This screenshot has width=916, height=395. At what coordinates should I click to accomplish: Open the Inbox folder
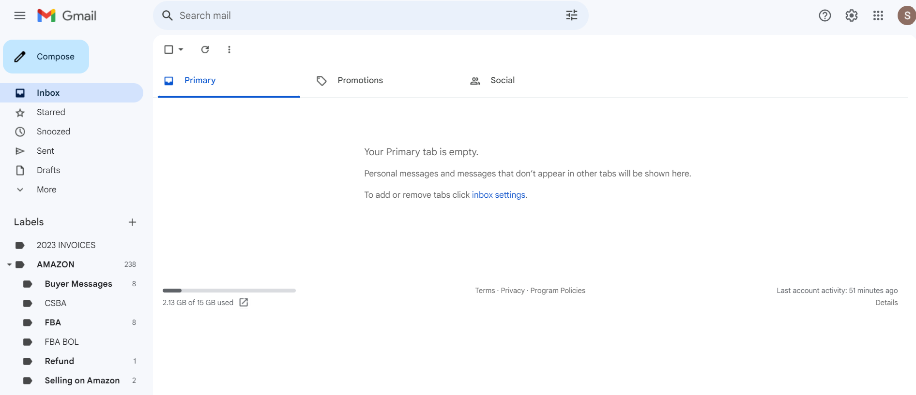(72, 93)
